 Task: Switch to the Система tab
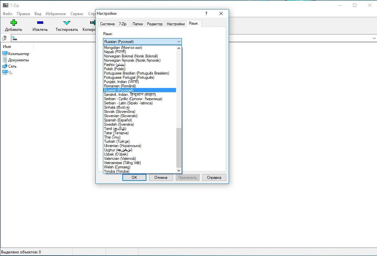pos(107,24)
